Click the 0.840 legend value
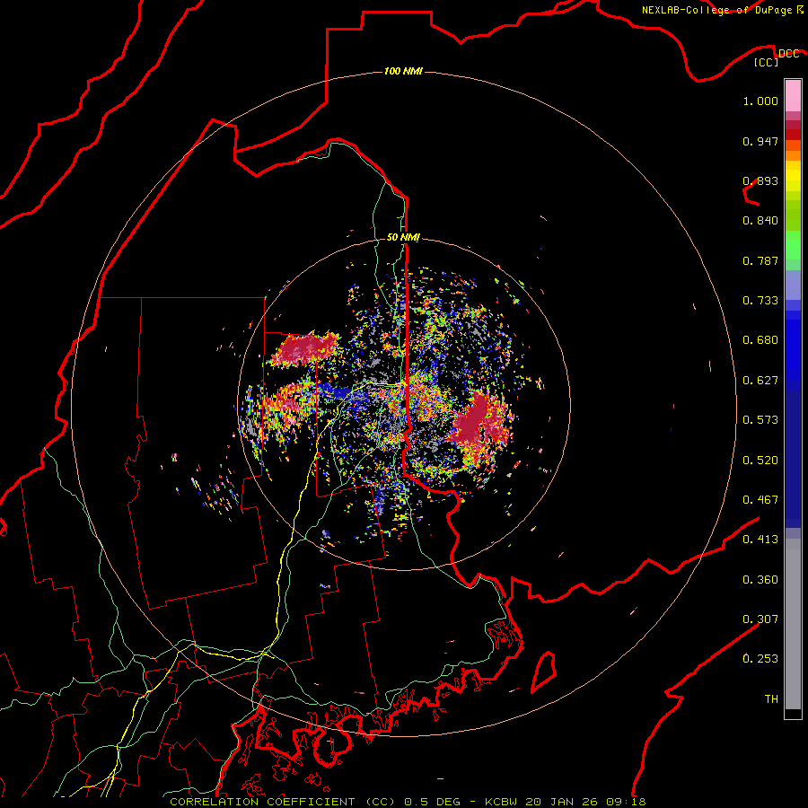 [x=760, y=221]
